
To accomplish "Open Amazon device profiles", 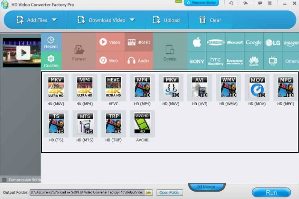I will tap(291, 42).
